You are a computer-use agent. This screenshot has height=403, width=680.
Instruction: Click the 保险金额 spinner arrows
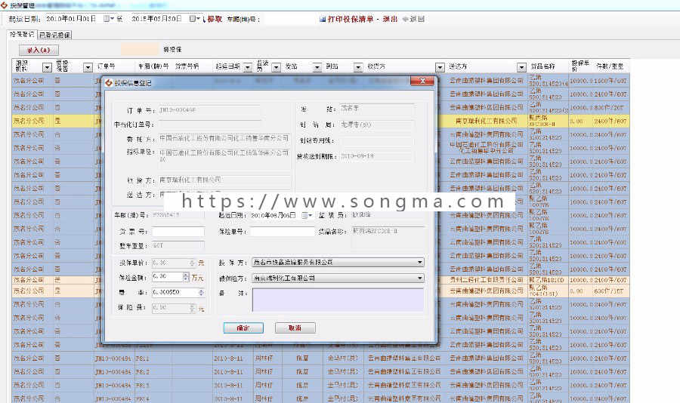pos(186,276)
